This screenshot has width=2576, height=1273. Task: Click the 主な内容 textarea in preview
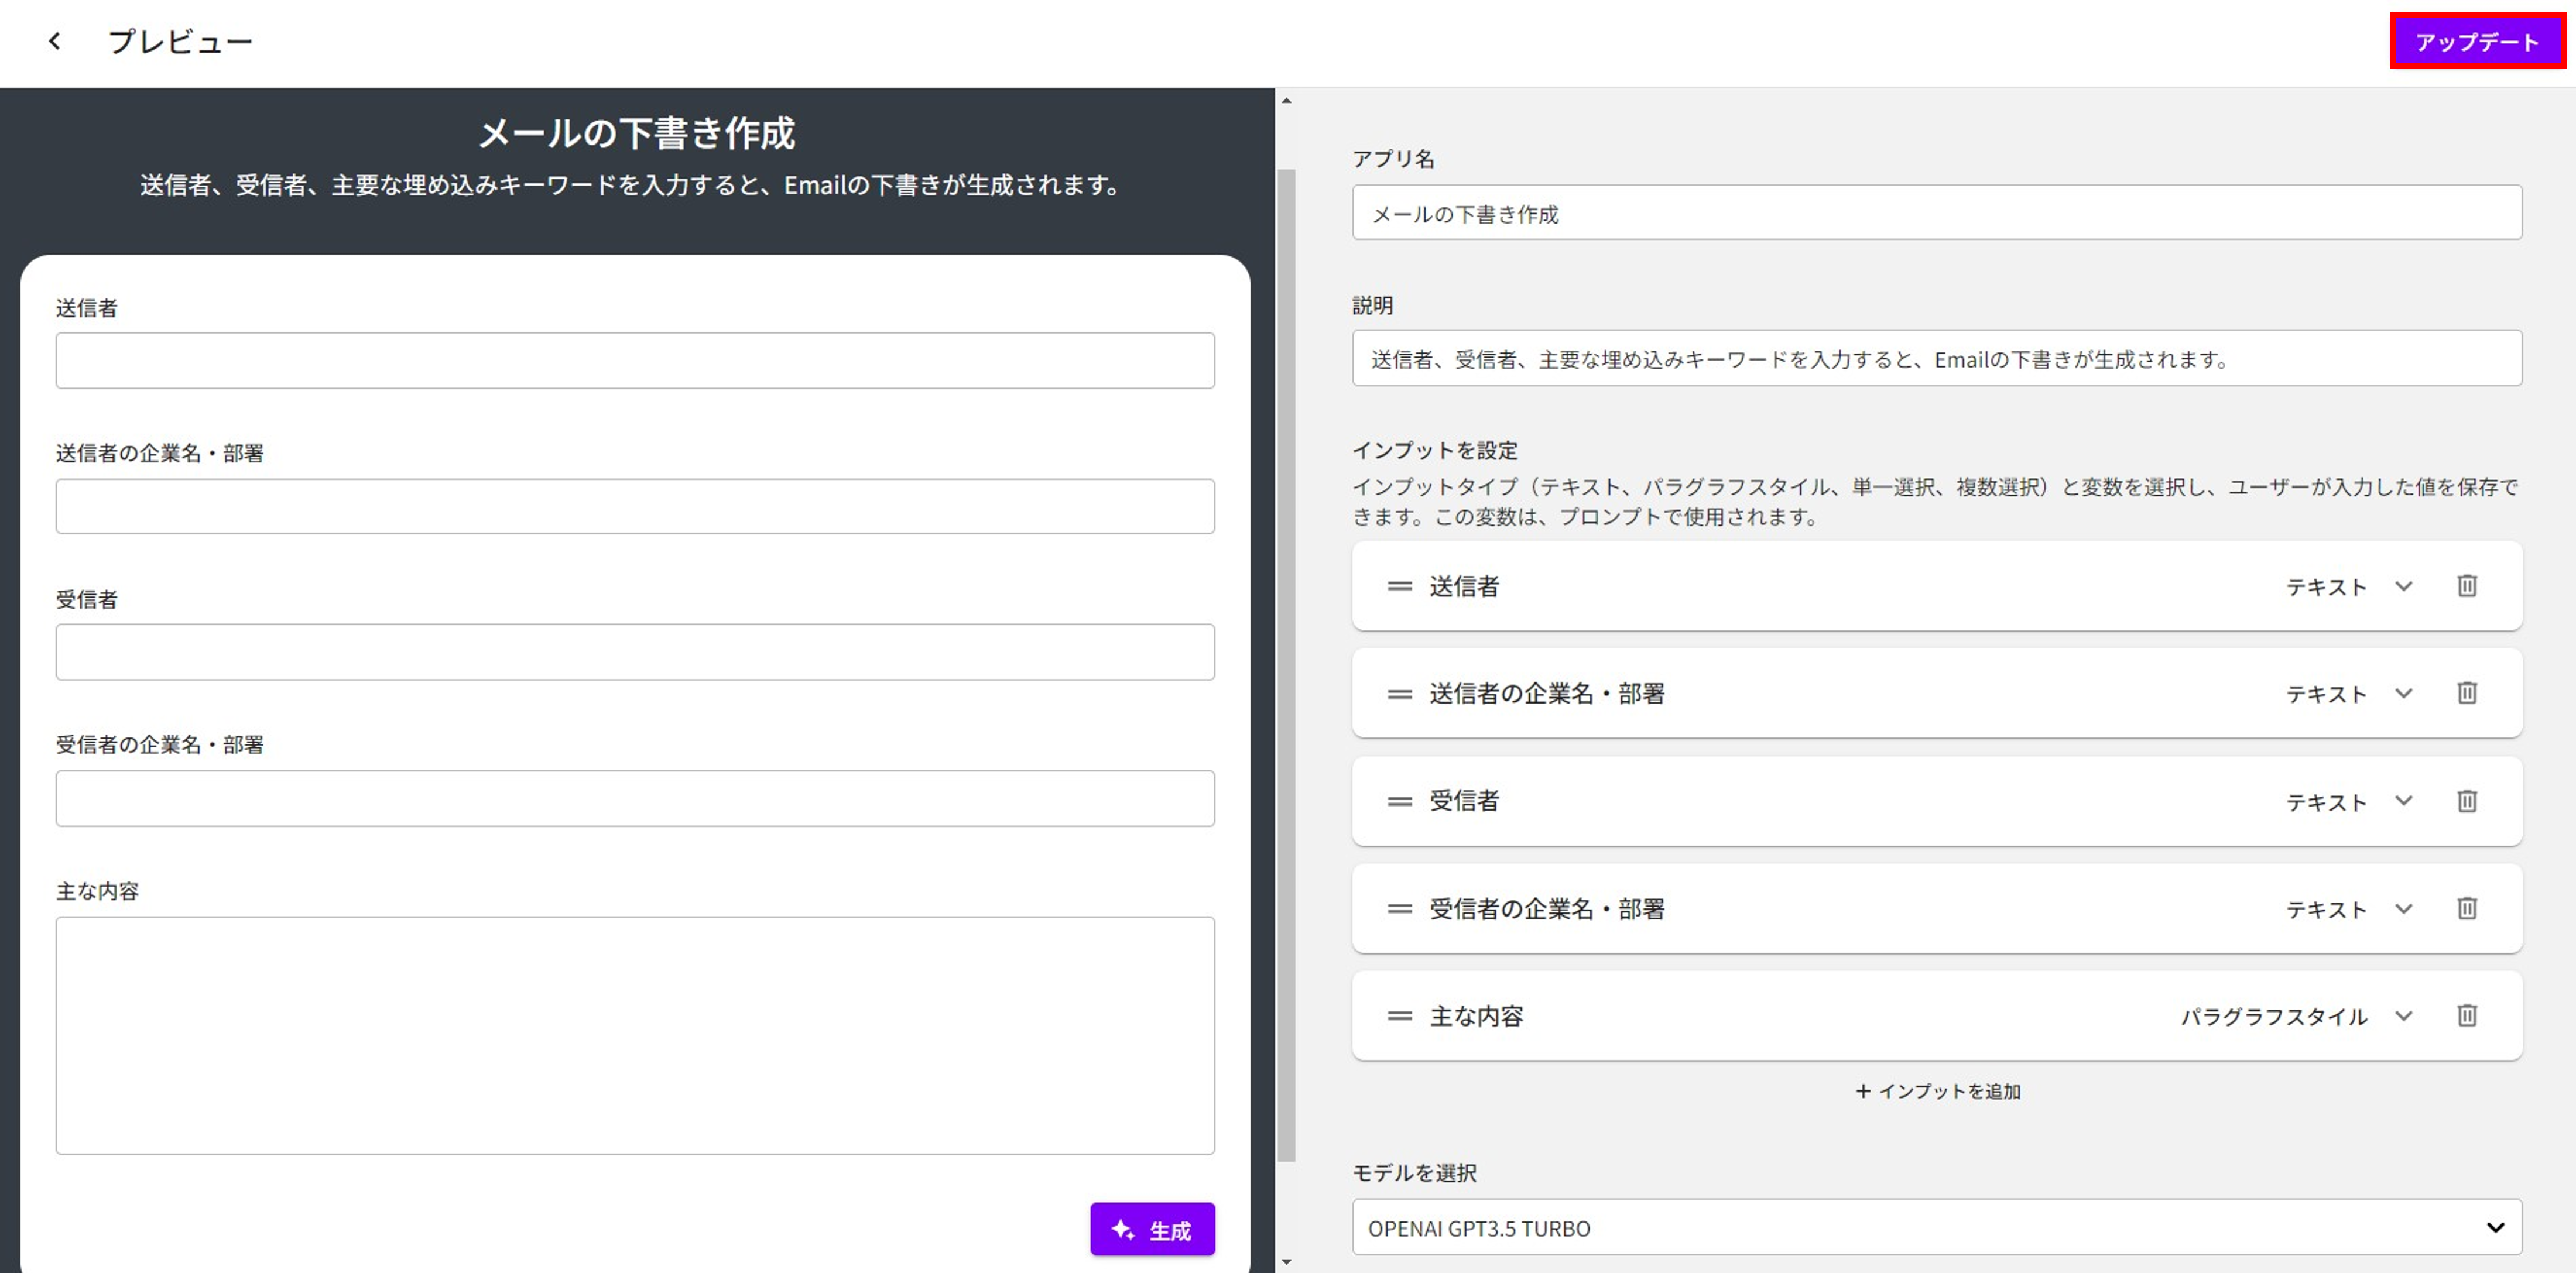pos(635,1035)
